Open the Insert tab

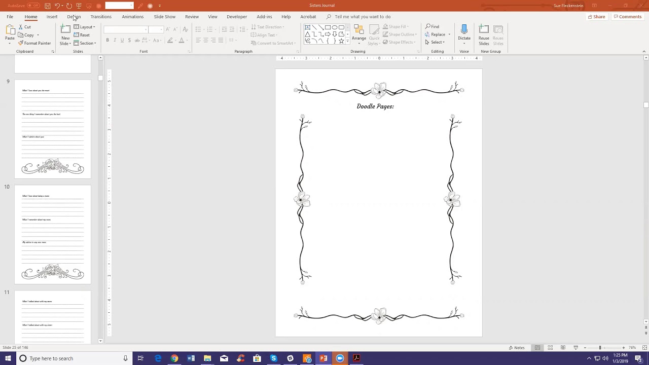(x=52, y=17)
